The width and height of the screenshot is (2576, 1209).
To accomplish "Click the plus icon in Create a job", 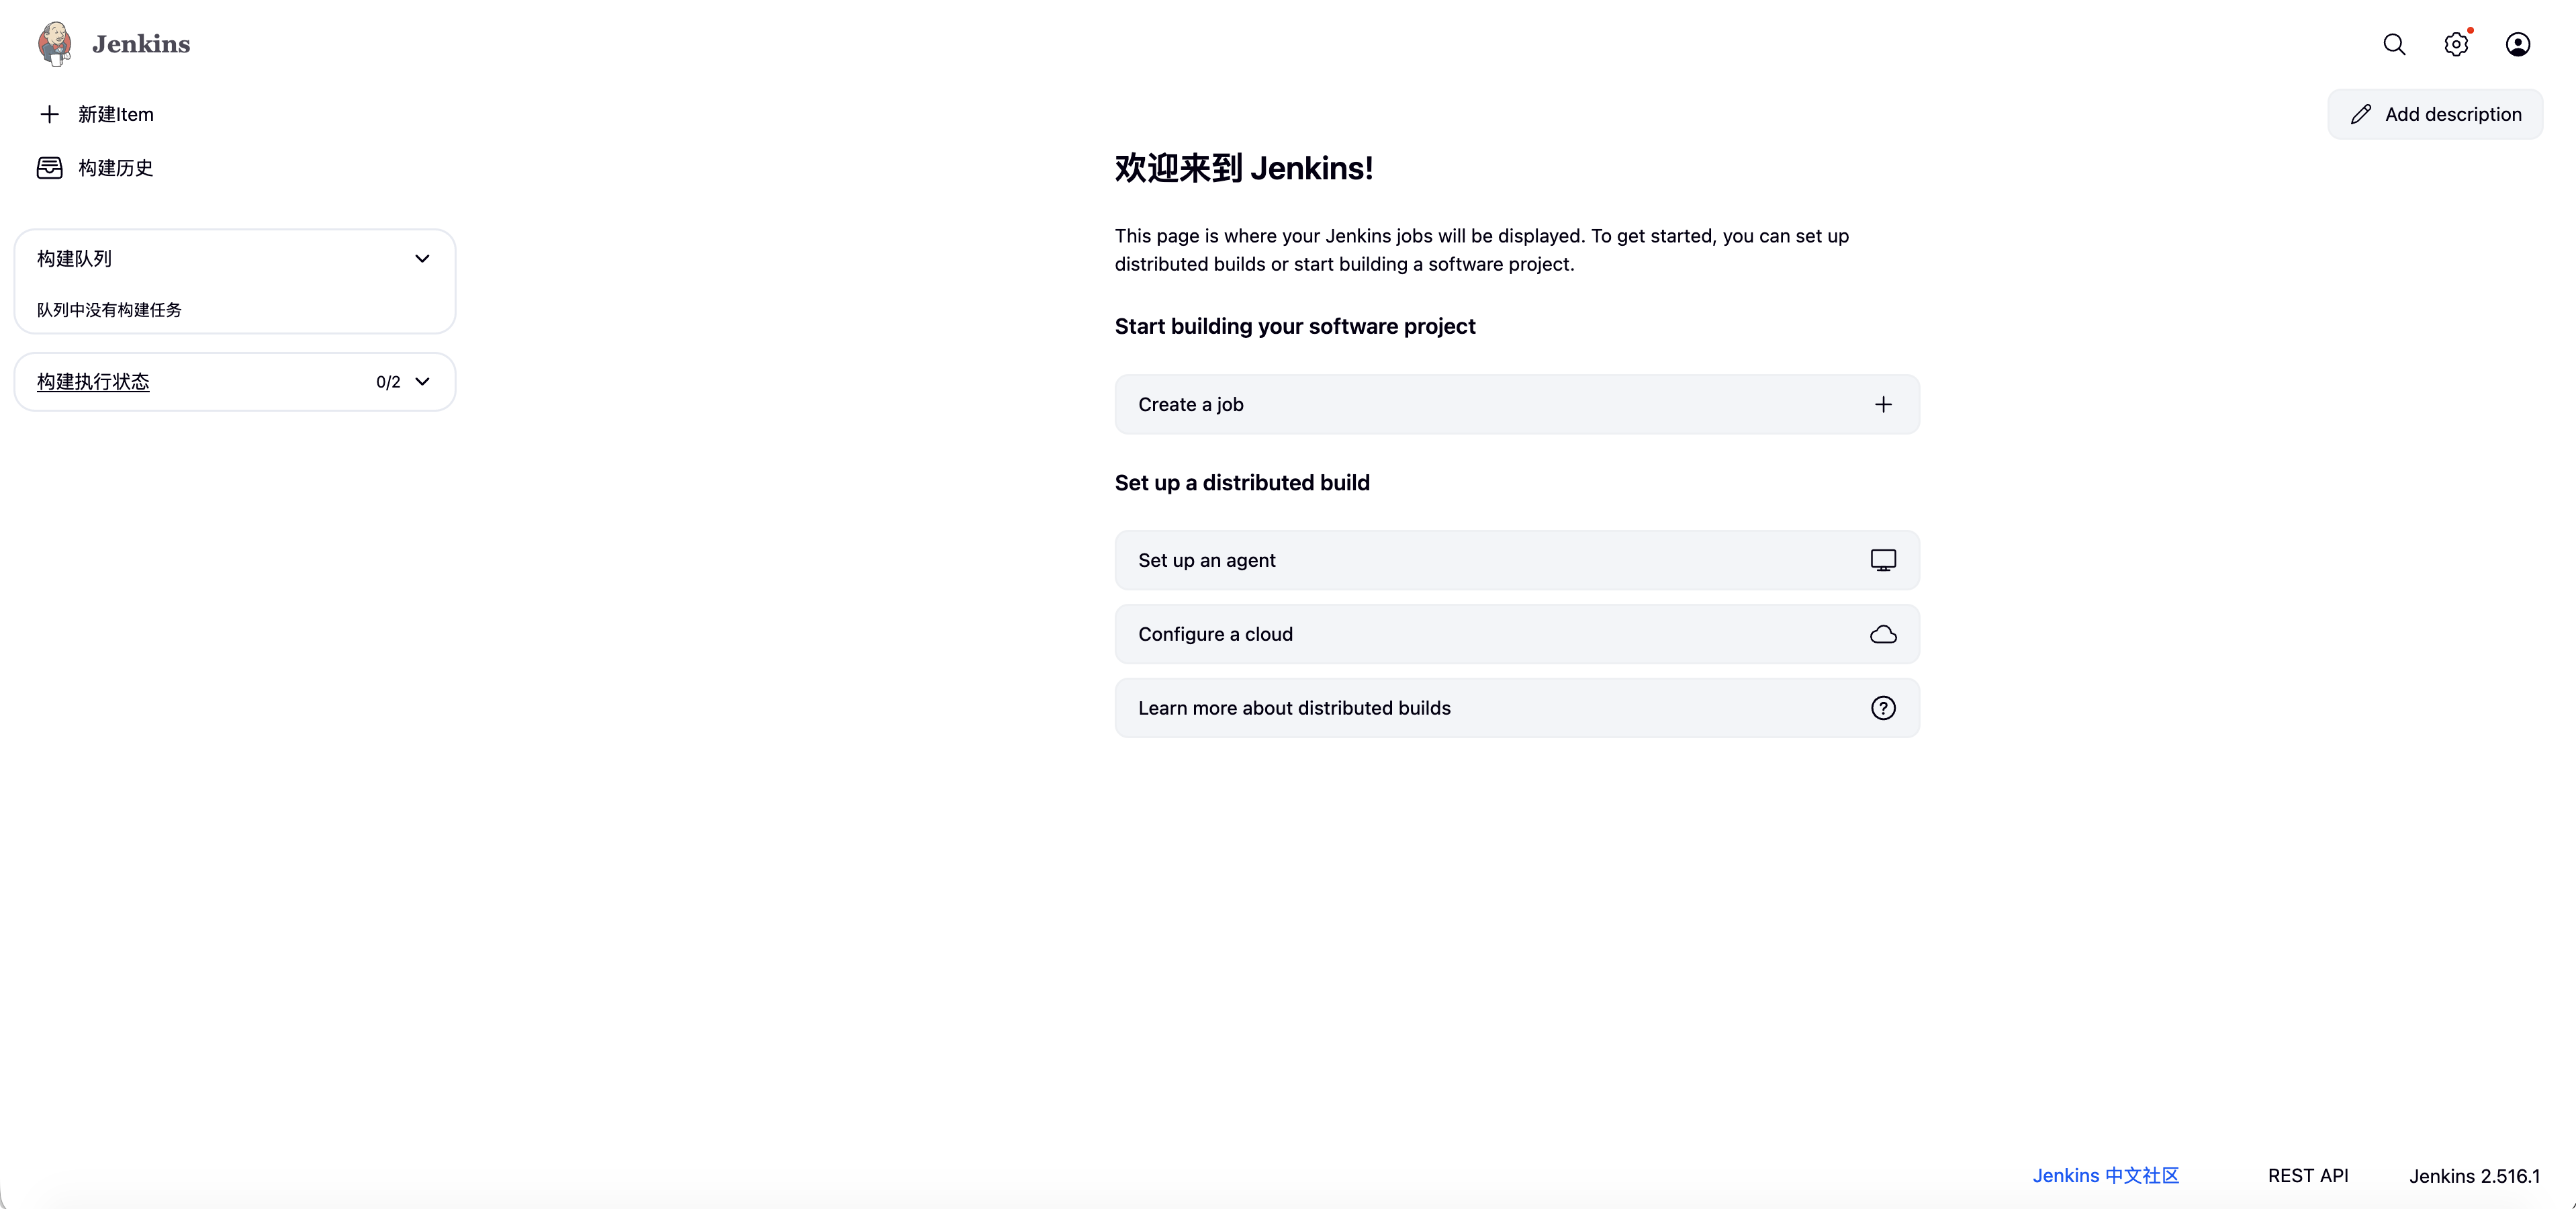I will (1883, 404).
